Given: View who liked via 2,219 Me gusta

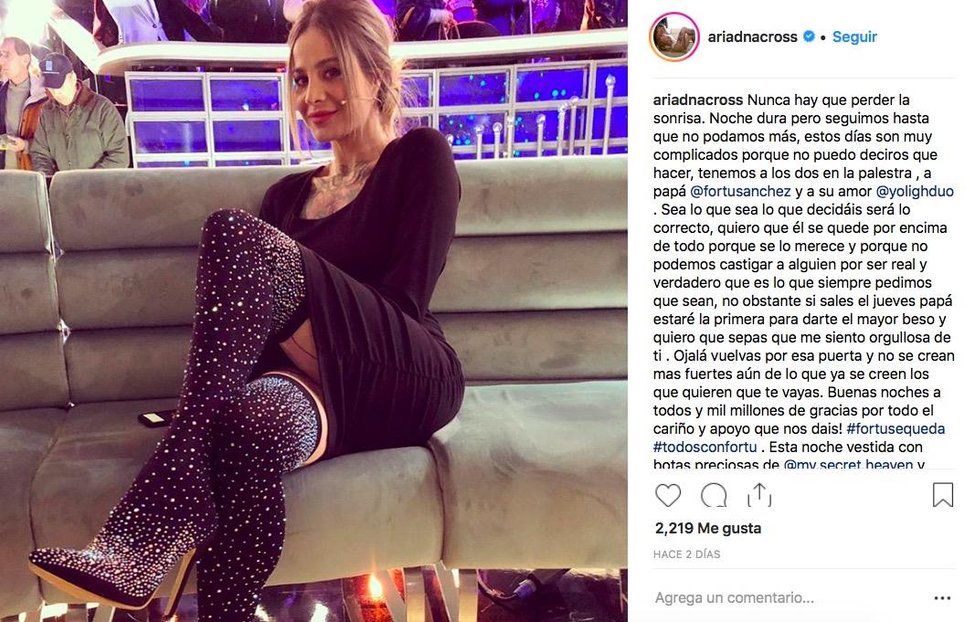Looking at the screenshot, I should [707, 528].
